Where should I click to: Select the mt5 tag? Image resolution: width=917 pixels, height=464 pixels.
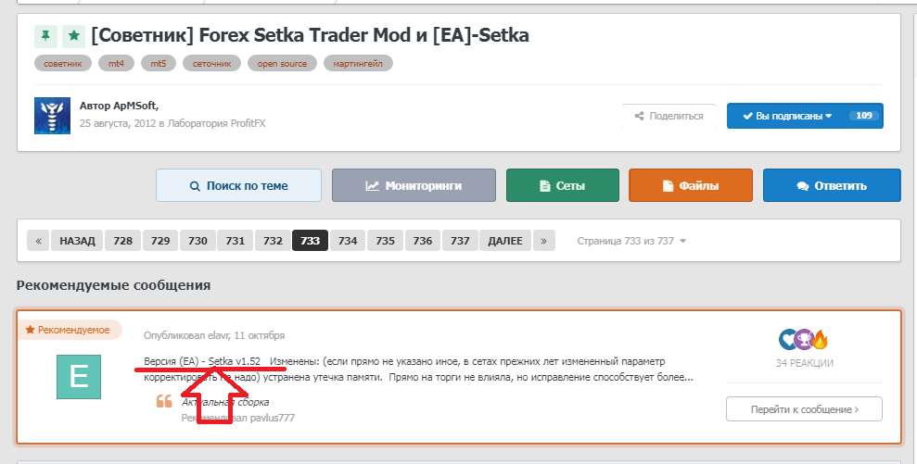(159, 63)
